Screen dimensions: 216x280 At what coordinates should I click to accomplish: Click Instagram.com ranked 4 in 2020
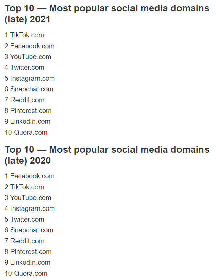pyautogui.click(x=32, y=208)
